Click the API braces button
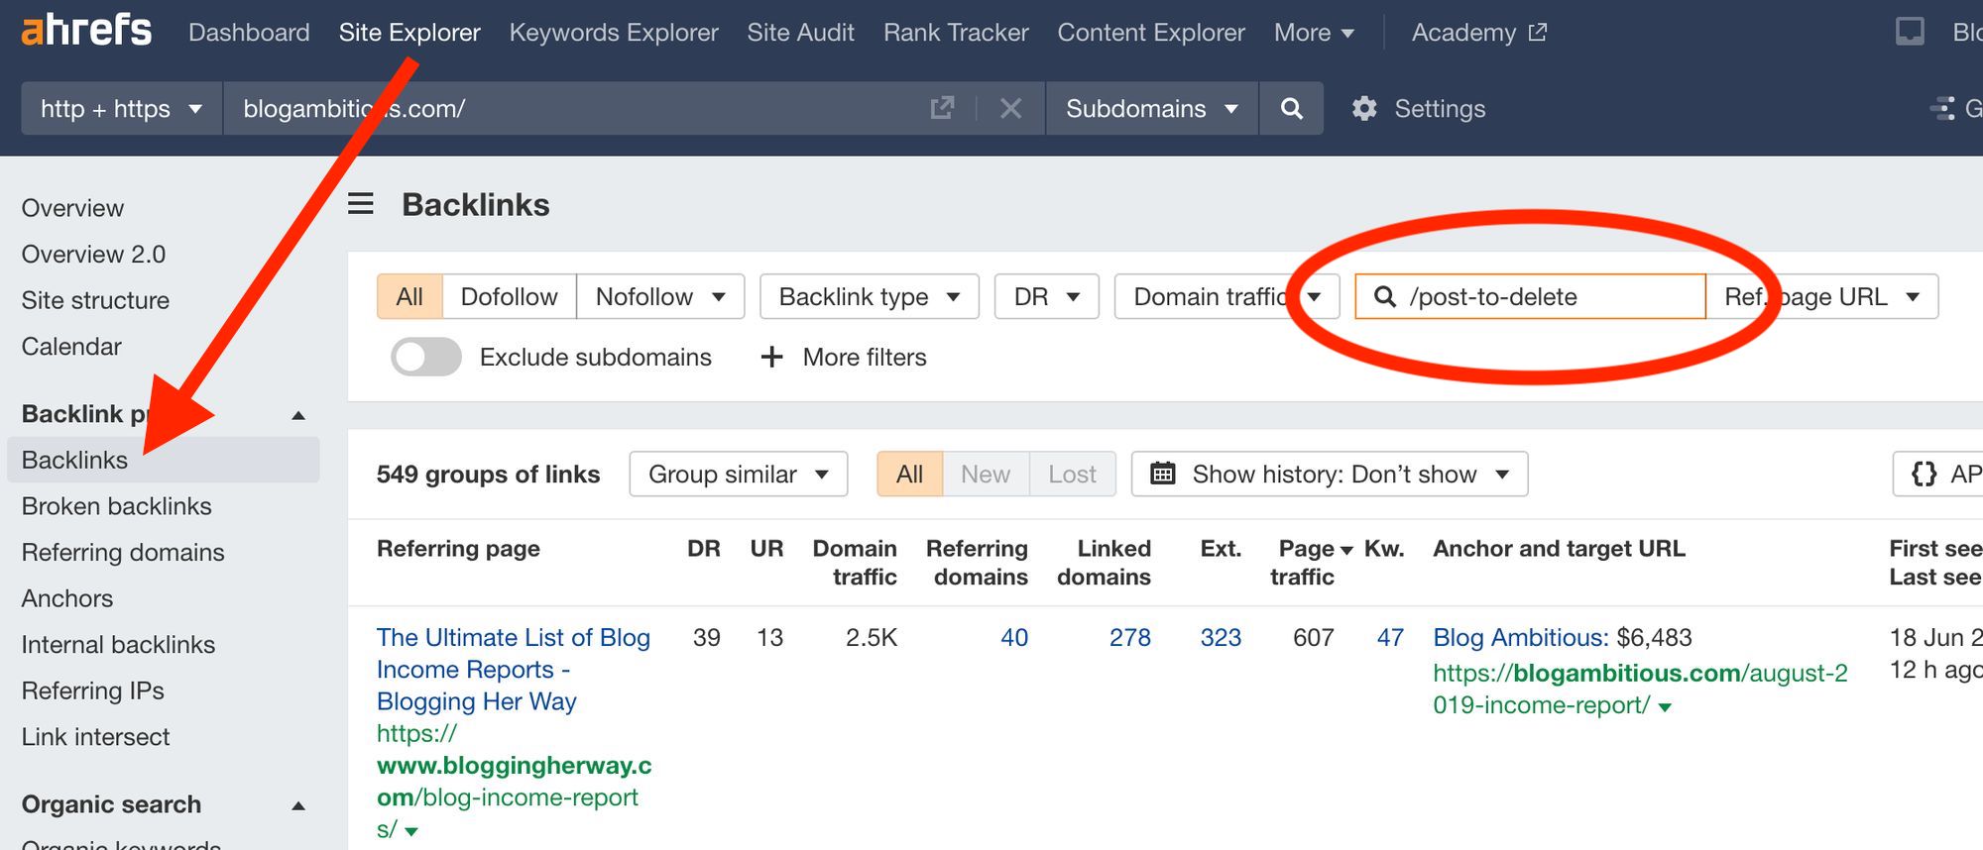1983x850 pixels. tap(1938, 474)
